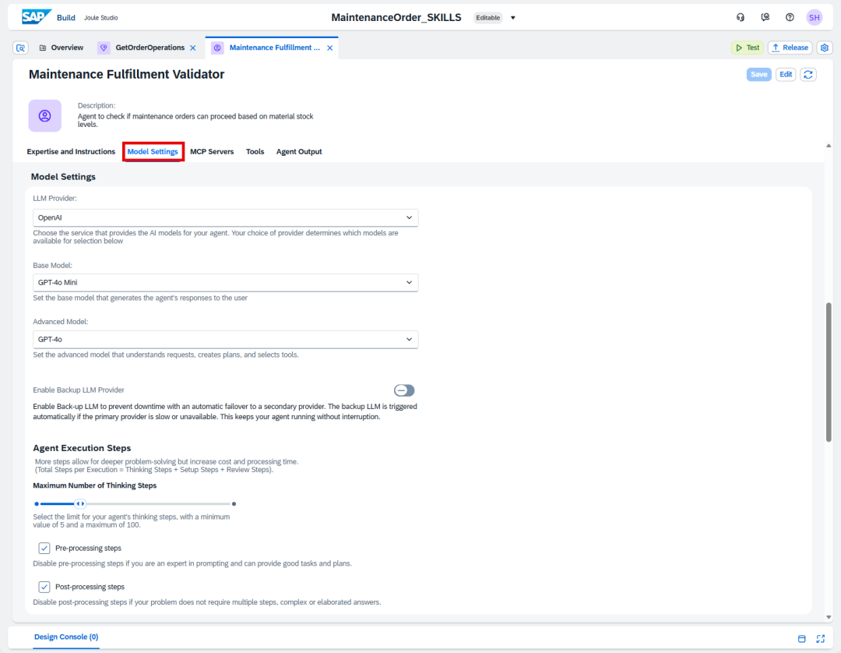The height and width of the screenshot is (653, 841).
Task: Open the Expertise and Instructions tab
Action: click(71, 152)
